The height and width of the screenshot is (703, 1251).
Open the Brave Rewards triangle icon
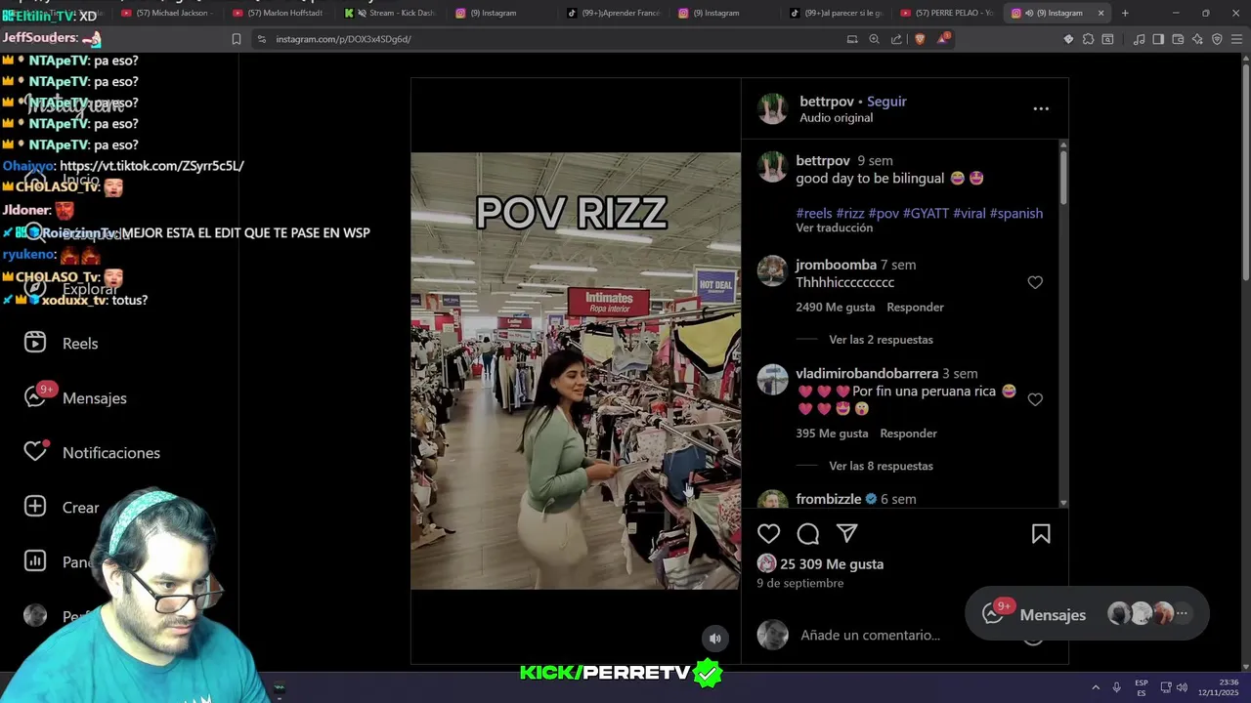[x=943, y=39]
